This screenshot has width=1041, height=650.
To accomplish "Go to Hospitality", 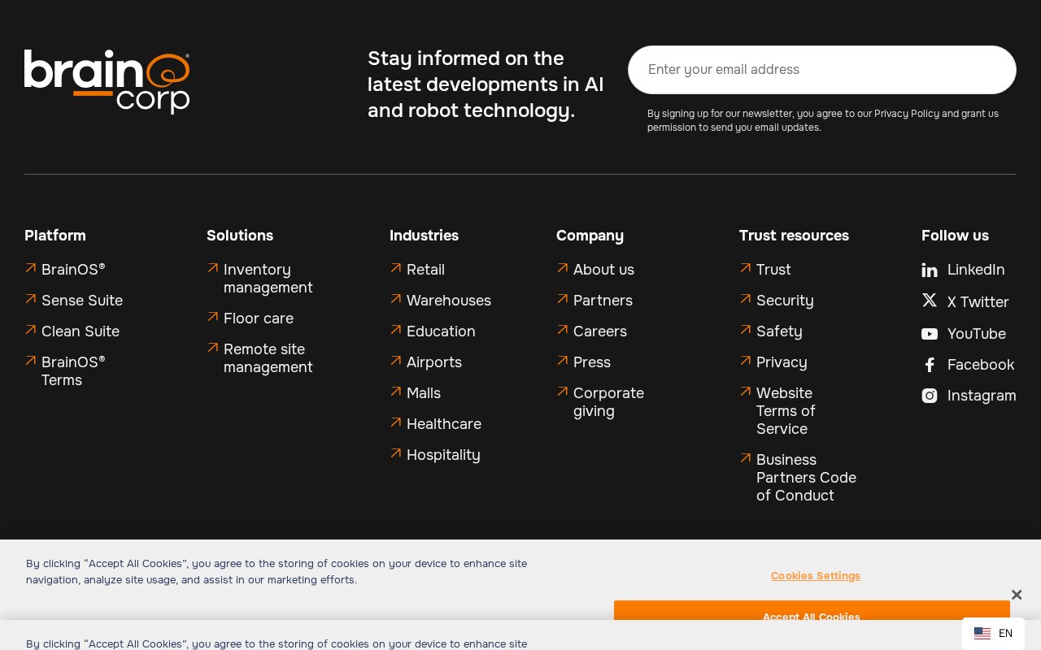I will (x=443, y=455).
